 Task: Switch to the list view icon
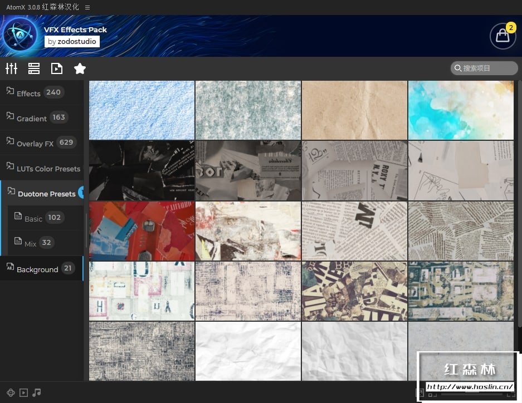[34, 68]
